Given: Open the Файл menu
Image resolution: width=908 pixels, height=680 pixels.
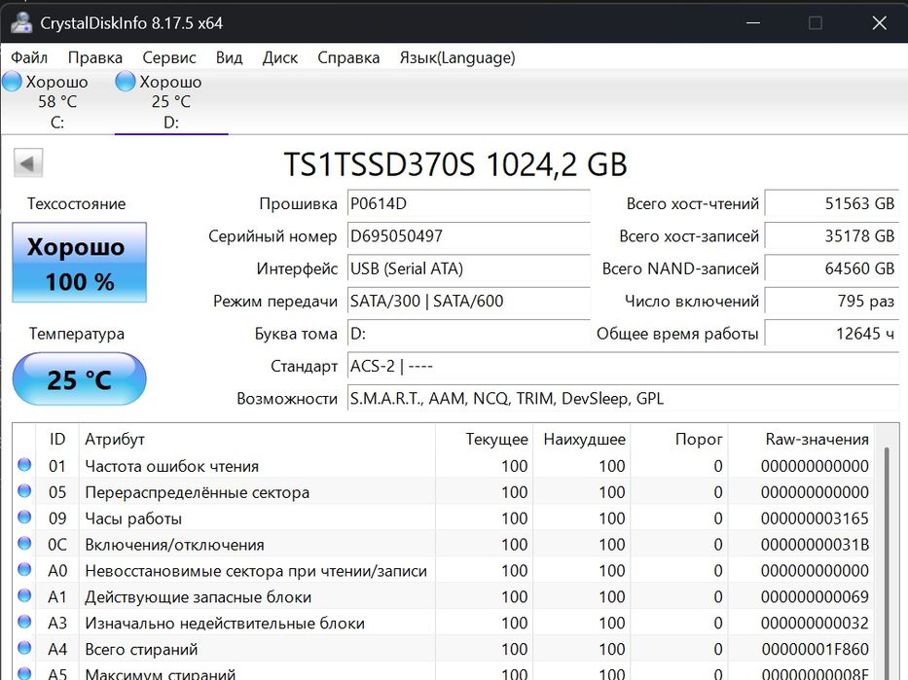Looking at the screenshot, I should [x=29, y=57].
